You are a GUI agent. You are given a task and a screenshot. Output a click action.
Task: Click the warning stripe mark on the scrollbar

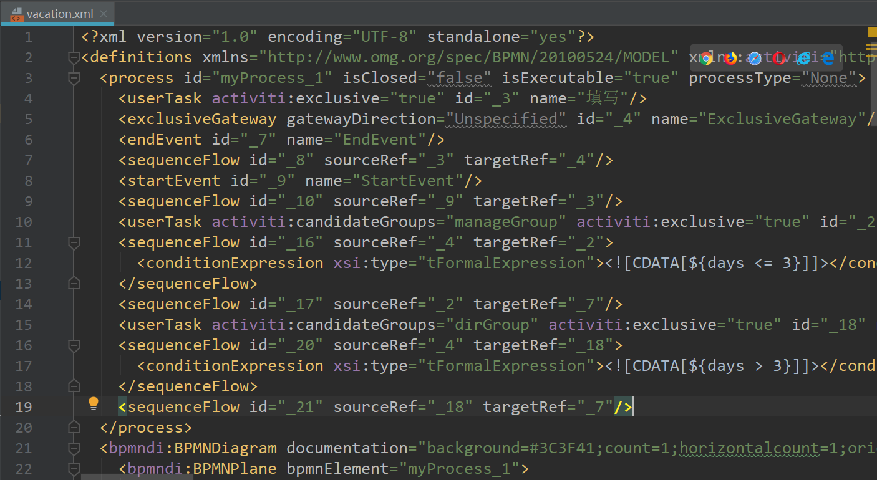coord(871,47)
